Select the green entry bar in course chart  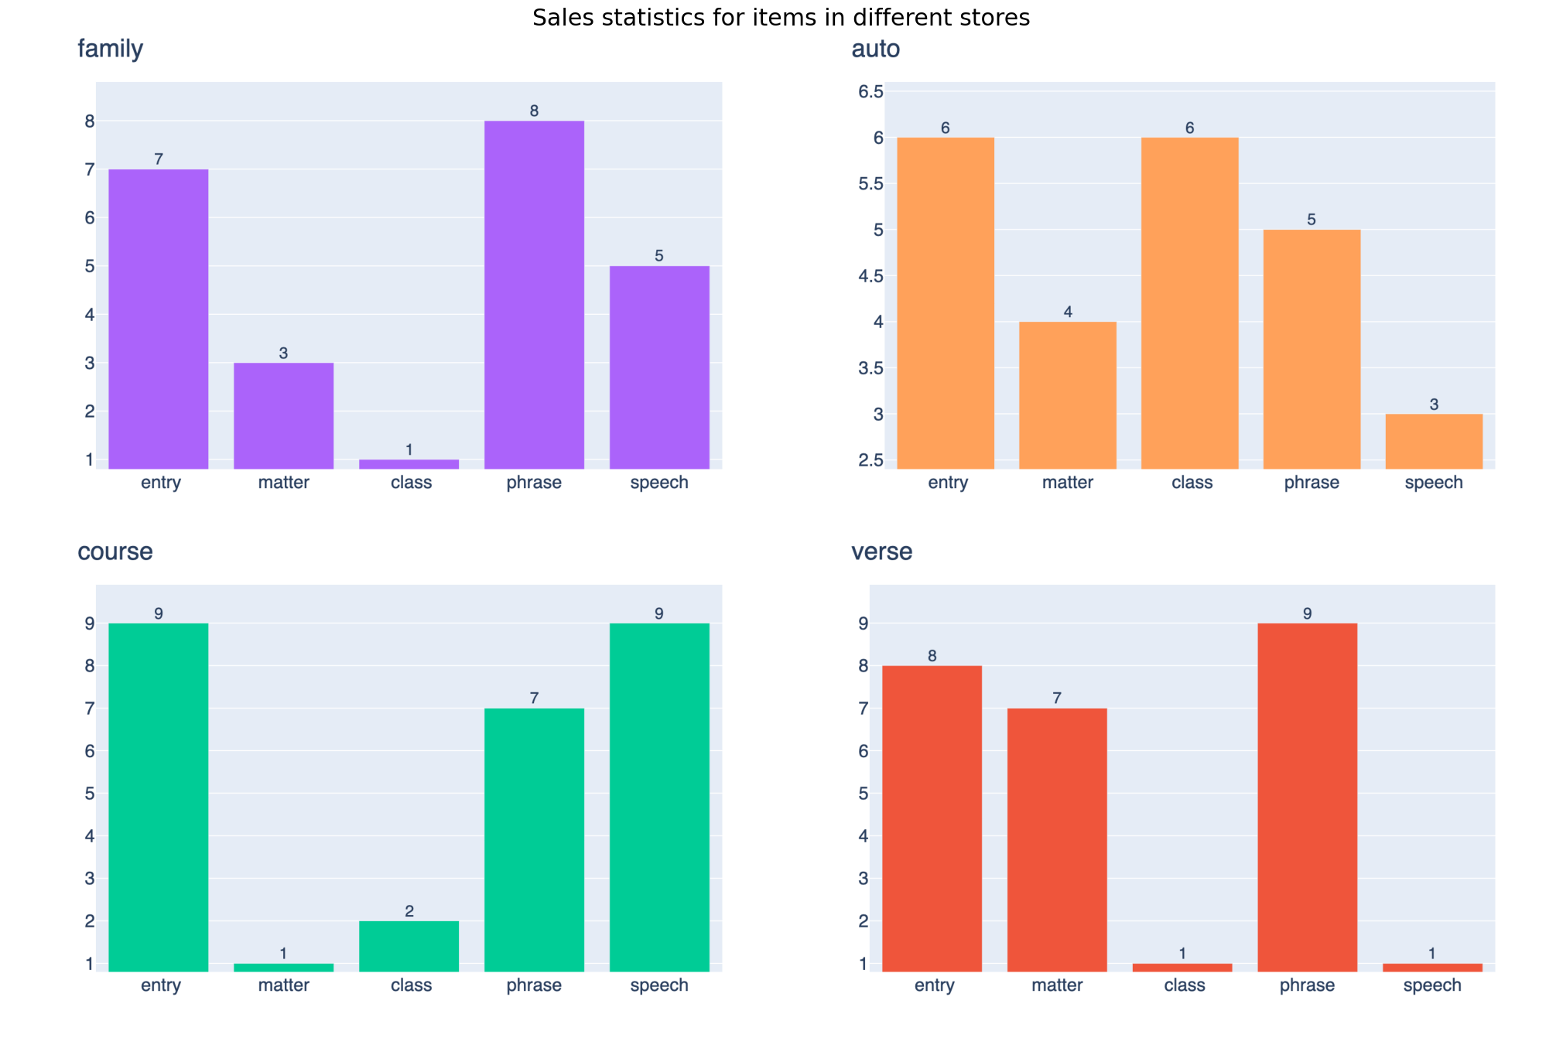tap(159, 797)
